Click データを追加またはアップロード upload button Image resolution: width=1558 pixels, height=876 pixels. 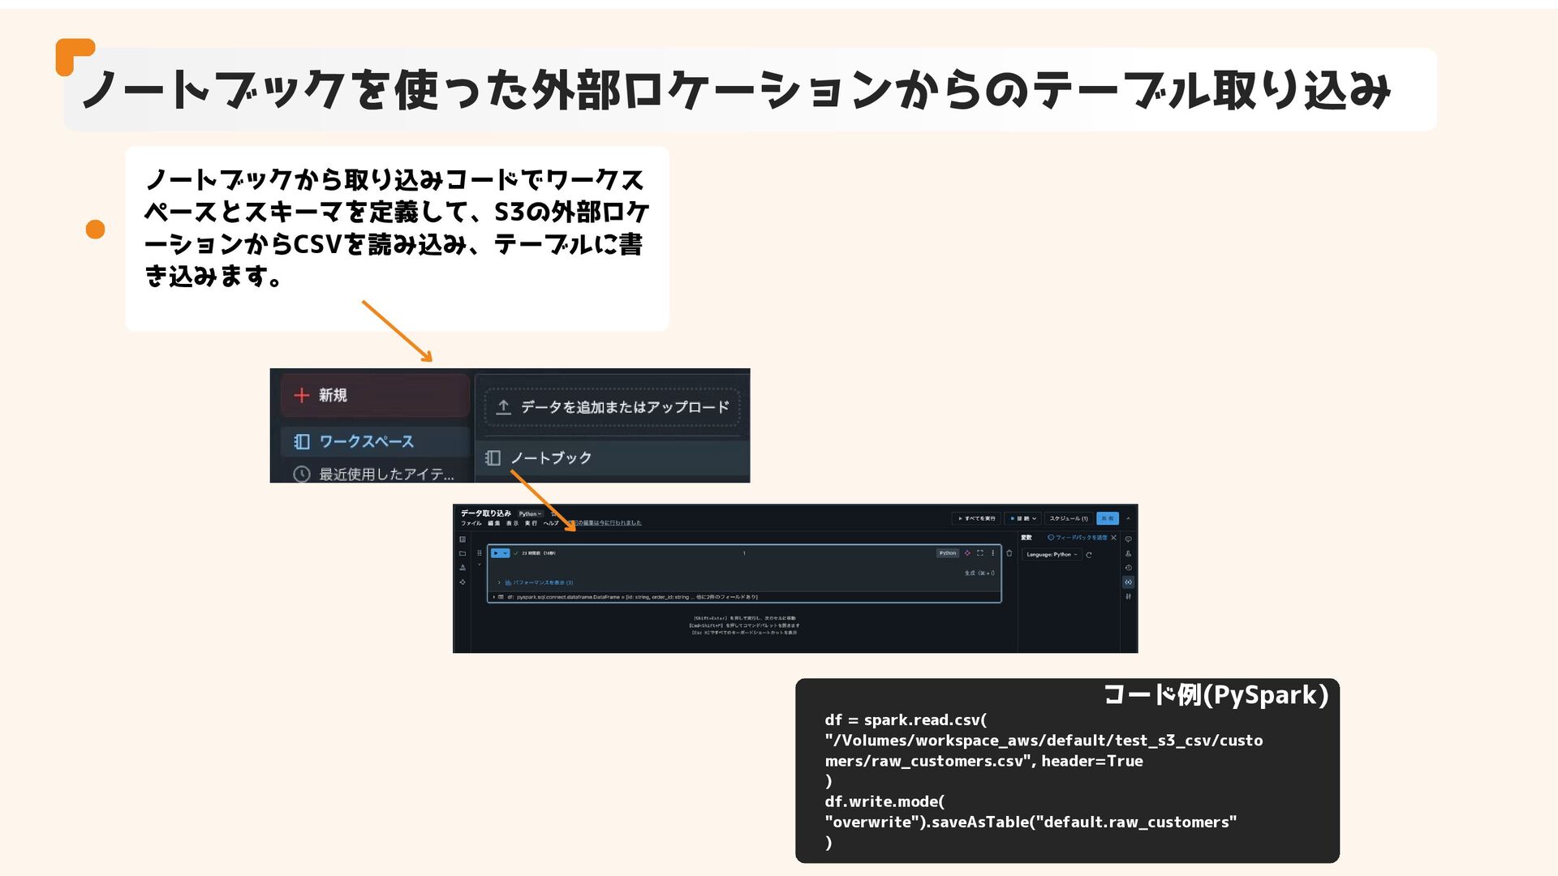coord(613,407)
